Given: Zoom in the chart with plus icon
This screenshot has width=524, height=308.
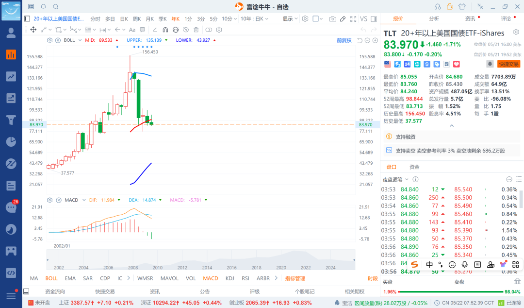Looking at the screenshot, I should (375, 40).
